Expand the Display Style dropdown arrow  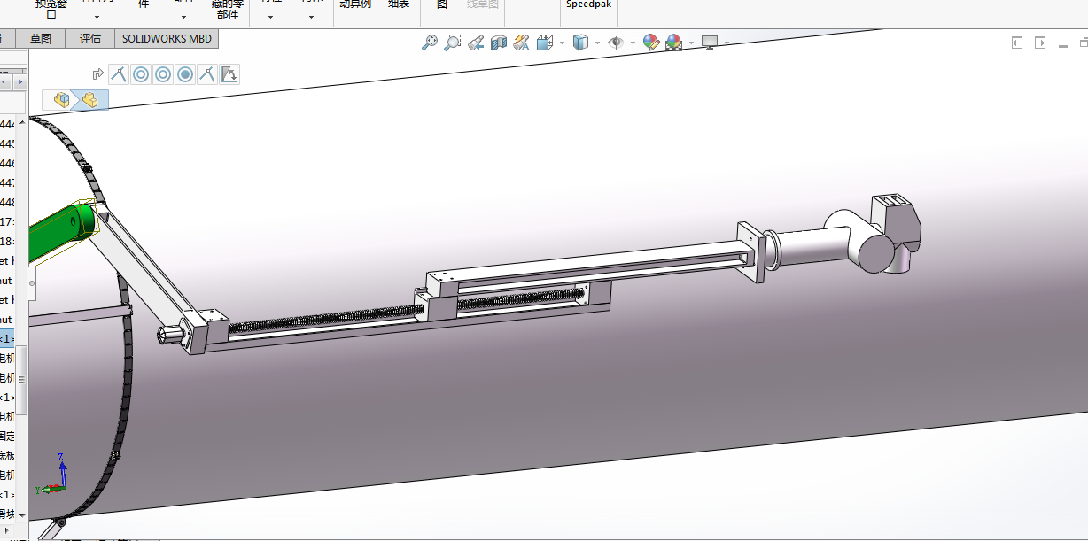coord(597,43)
